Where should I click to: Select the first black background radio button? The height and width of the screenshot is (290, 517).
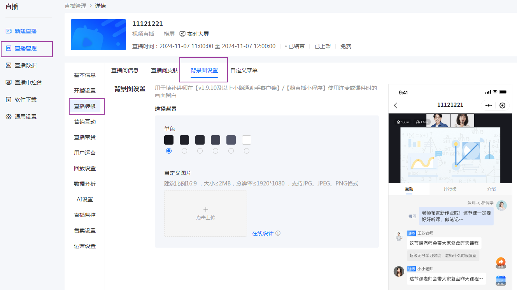[x=168, y=151]
